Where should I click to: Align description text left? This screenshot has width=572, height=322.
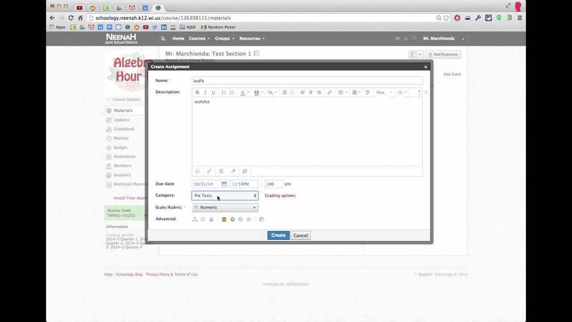tap(303, 93)
